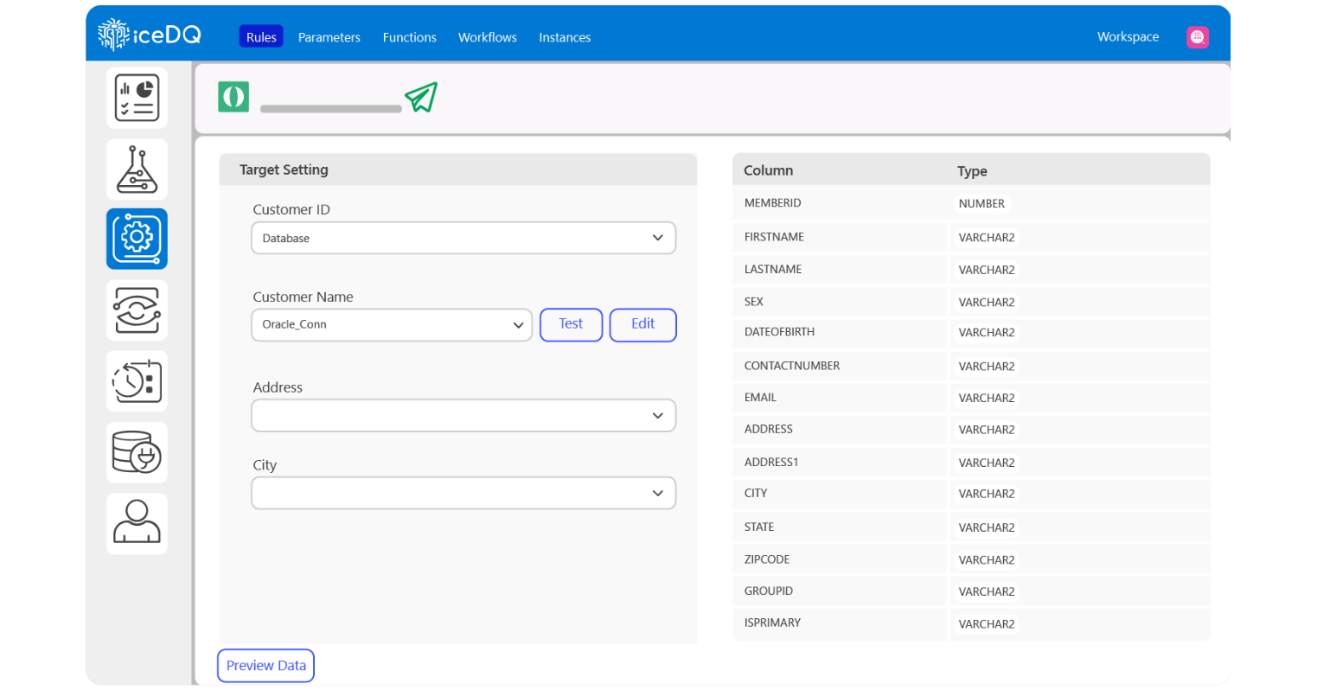Select the ADDRESS1 column row
Viewport: 1317px width, 690px height.
coord(971,463)
